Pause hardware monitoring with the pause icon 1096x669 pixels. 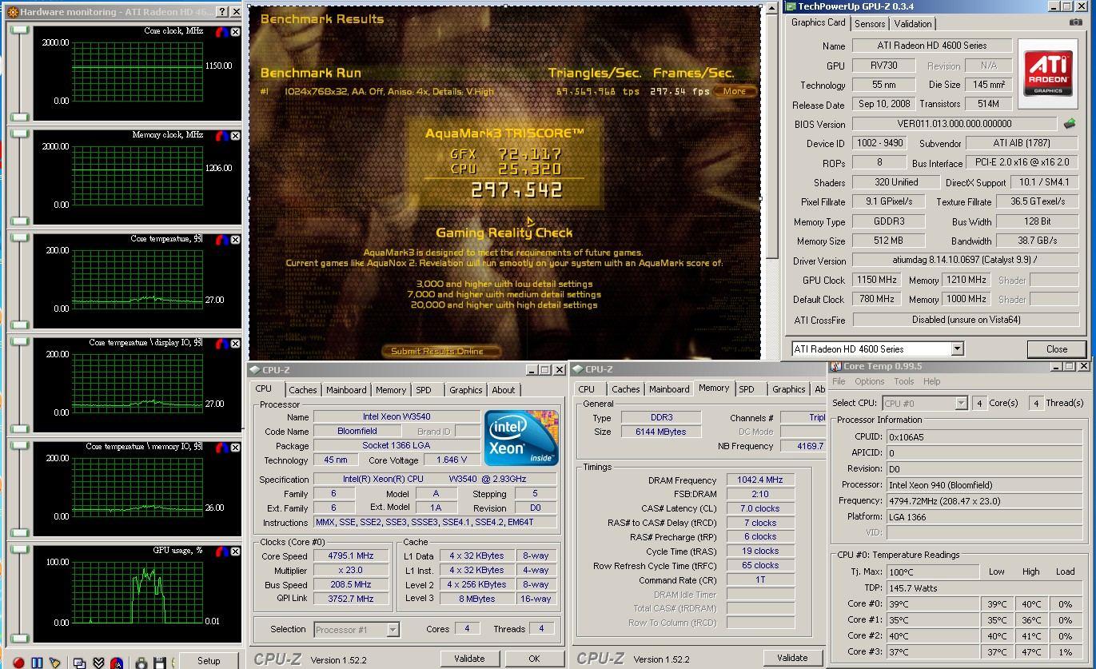point(37,663)
